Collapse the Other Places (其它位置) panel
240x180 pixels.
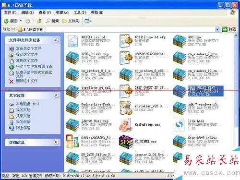click(x=56, y=95)
